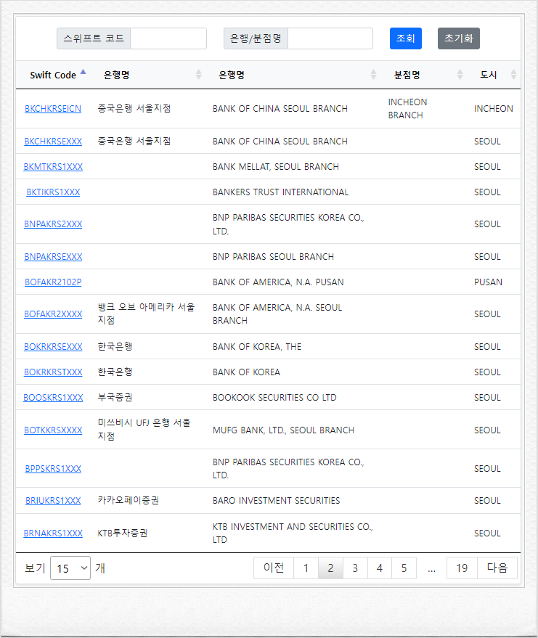Viewport: 538px width, 638px height.
Task: Go to the next page with 다음
Action: pos(497,568)
